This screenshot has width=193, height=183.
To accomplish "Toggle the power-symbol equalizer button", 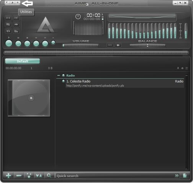I will tap(78, 17).
